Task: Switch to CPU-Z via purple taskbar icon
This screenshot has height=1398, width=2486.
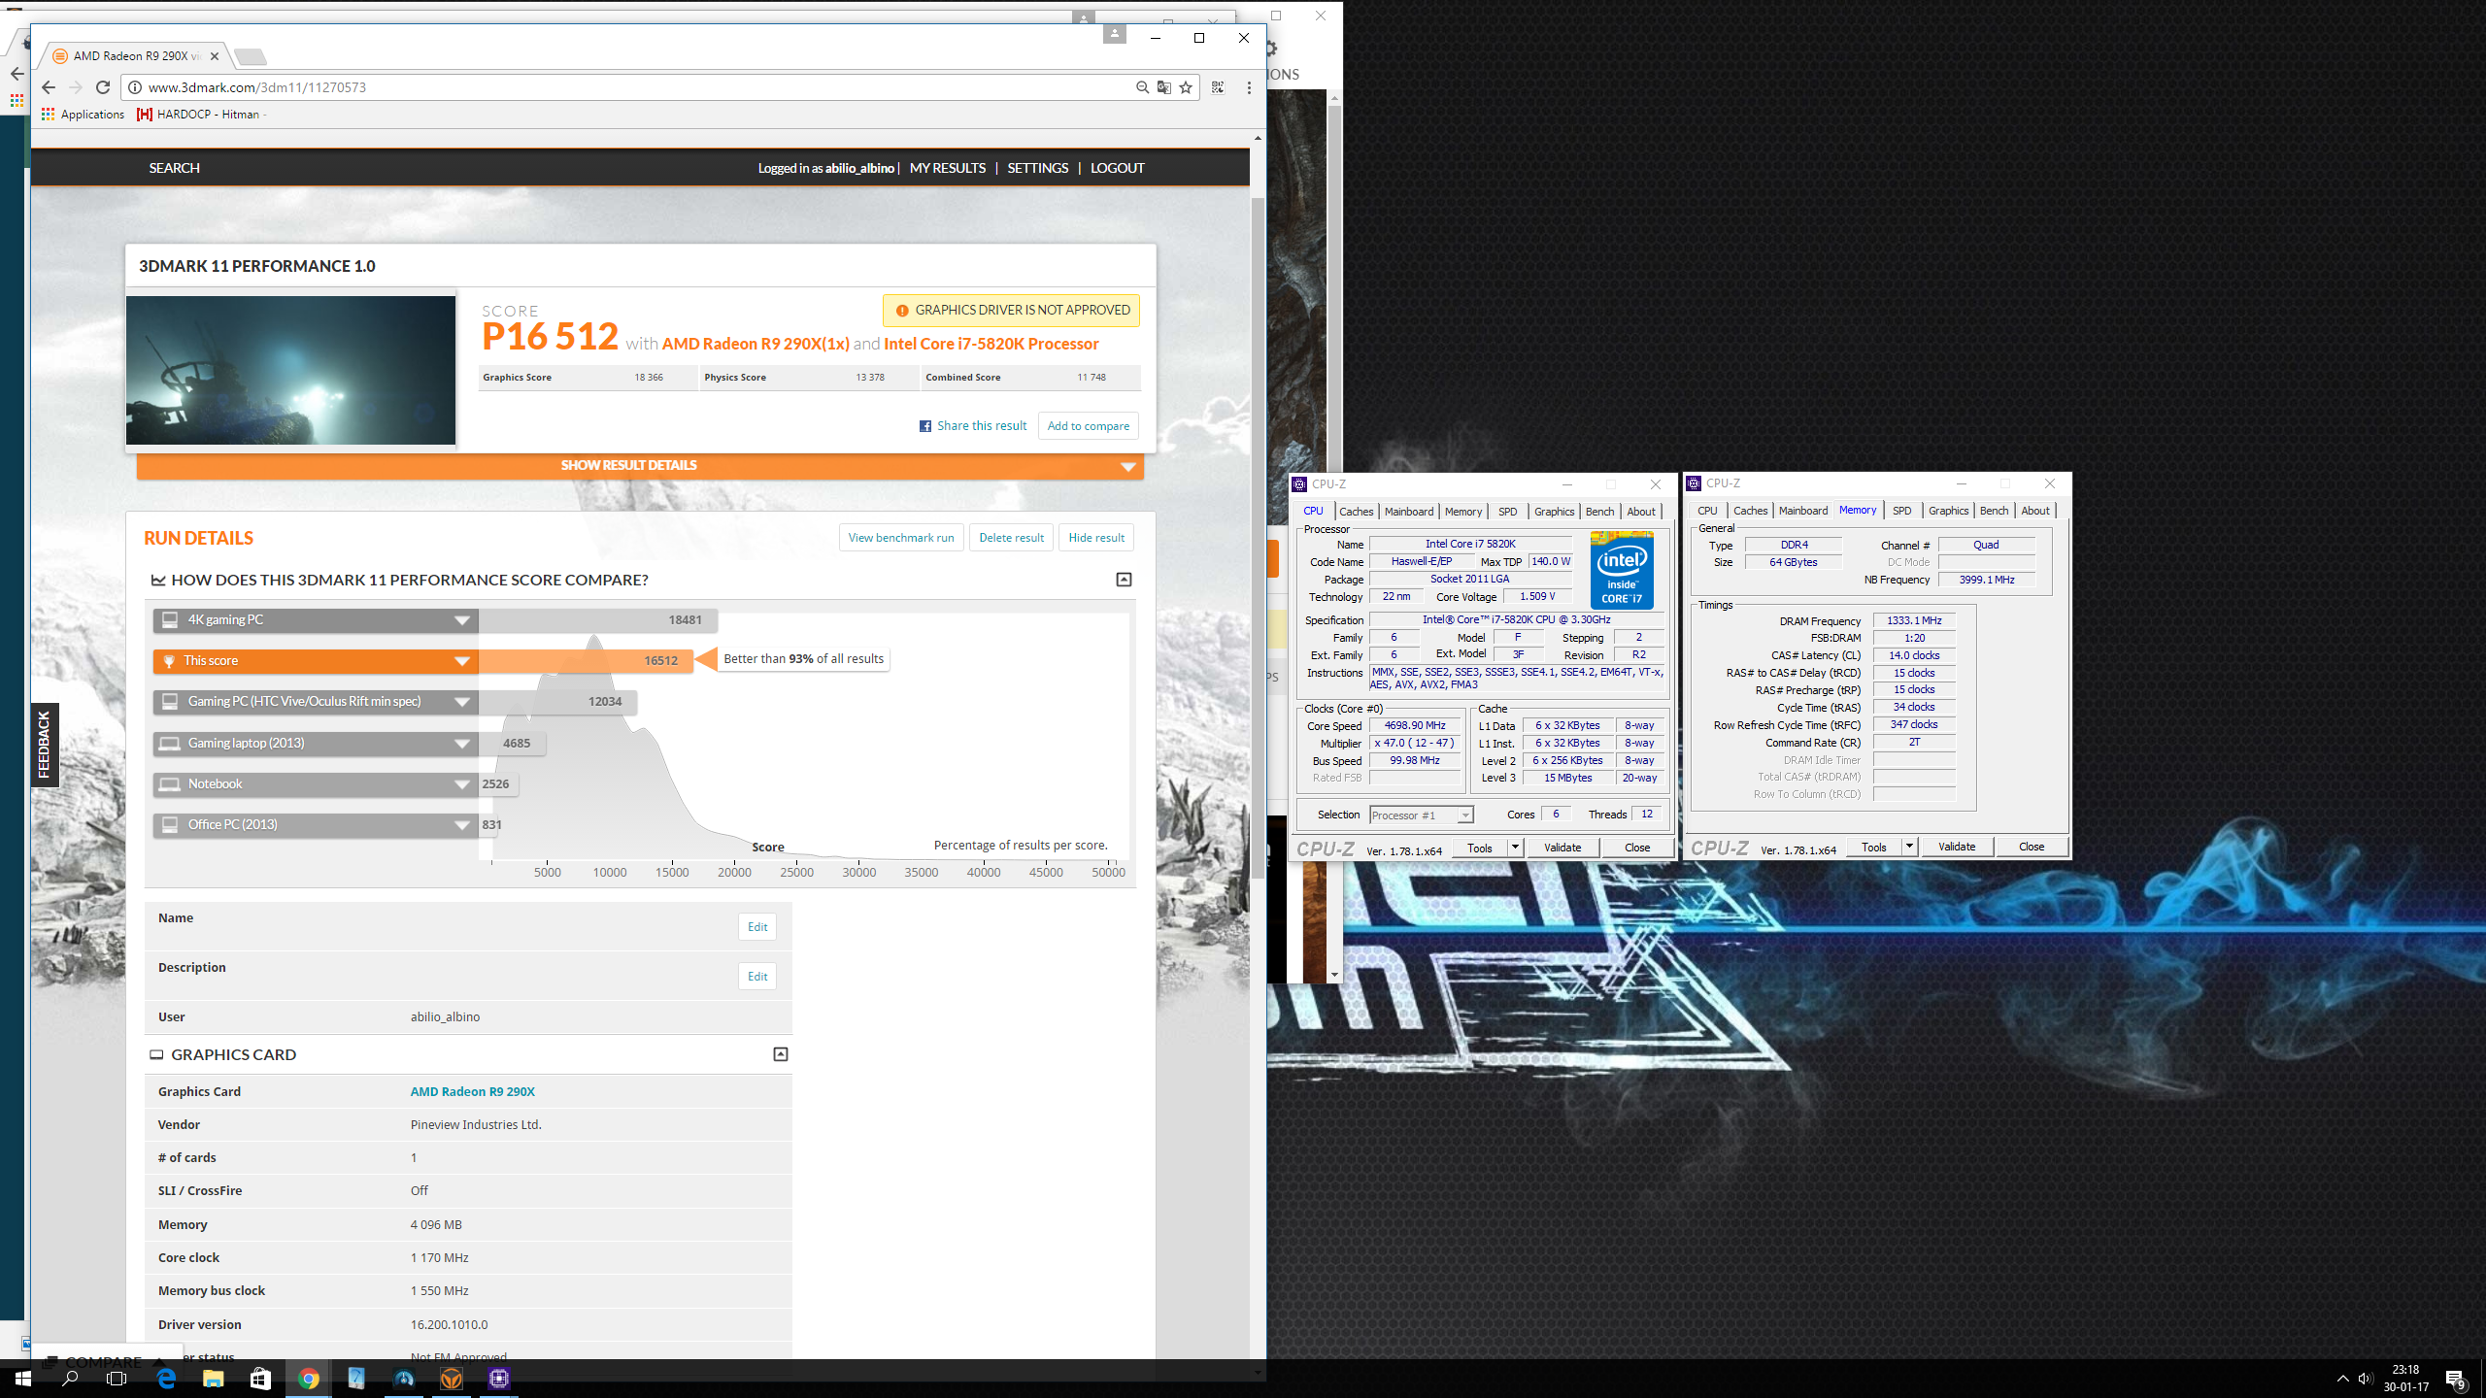Action: 499,1379
